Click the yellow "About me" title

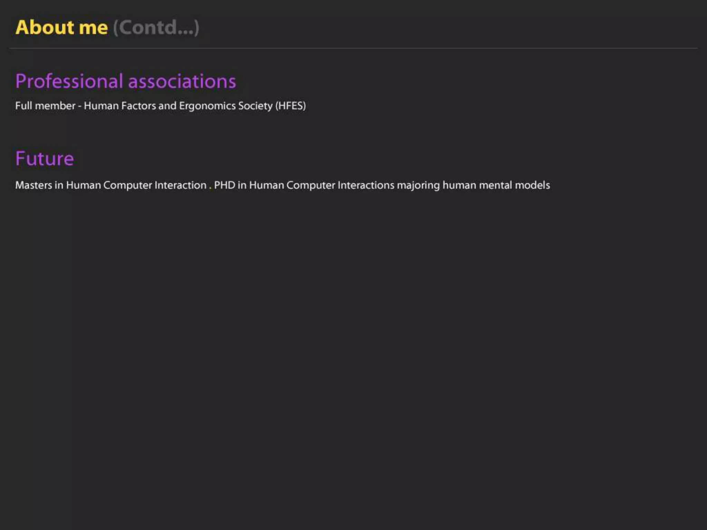tap(61, 27)
